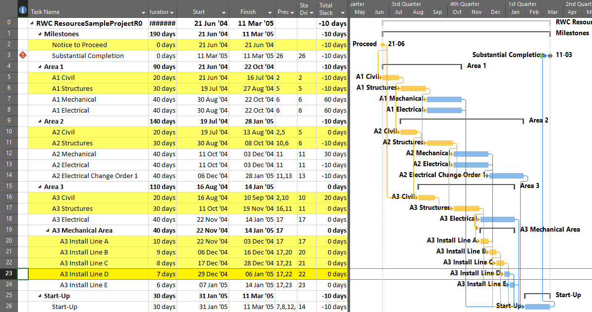Viewport: 592px width, 312px height.
Task: Open the Finish column filter dropdown
Action: coord(270,12)
